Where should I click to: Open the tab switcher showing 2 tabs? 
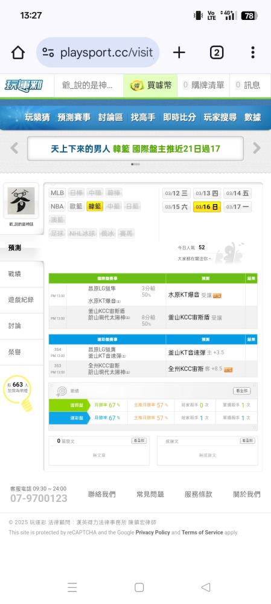217,53
